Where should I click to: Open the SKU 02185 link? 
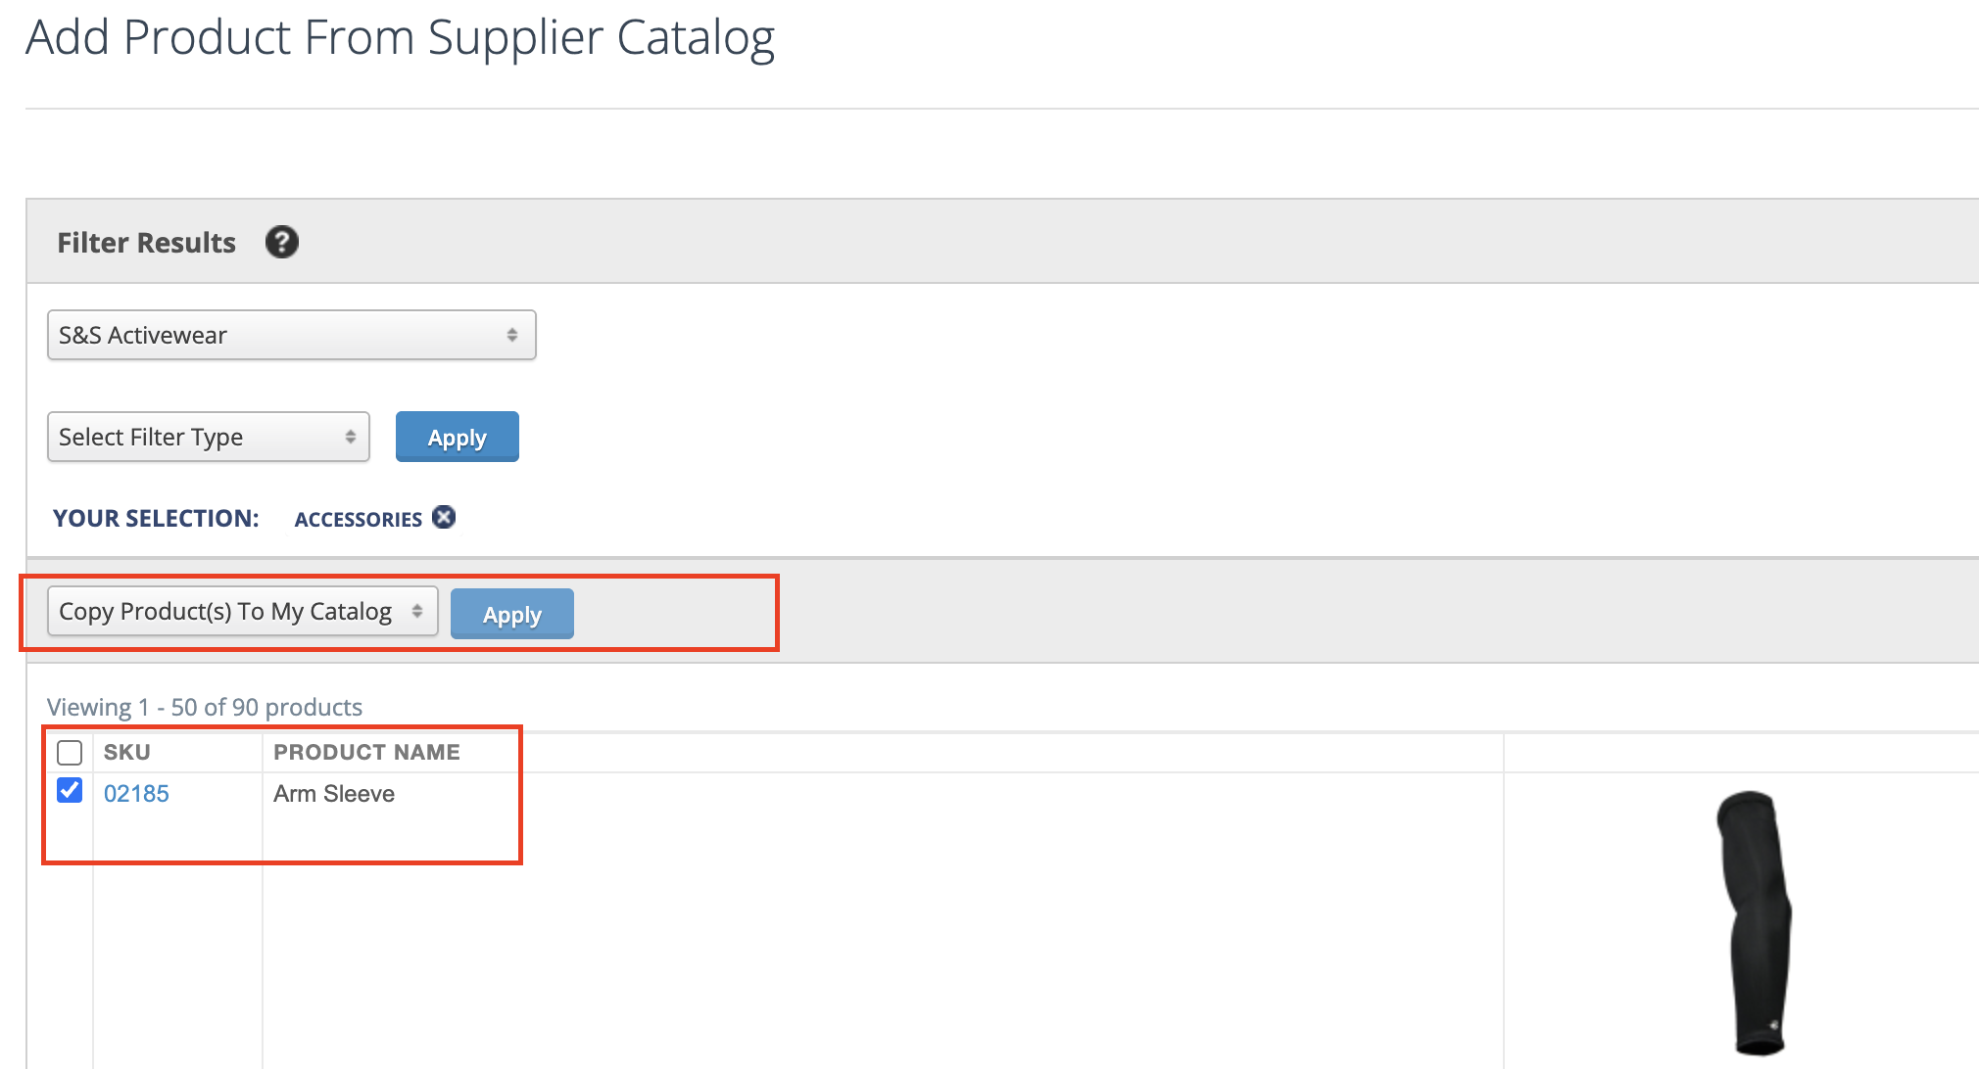136,794
